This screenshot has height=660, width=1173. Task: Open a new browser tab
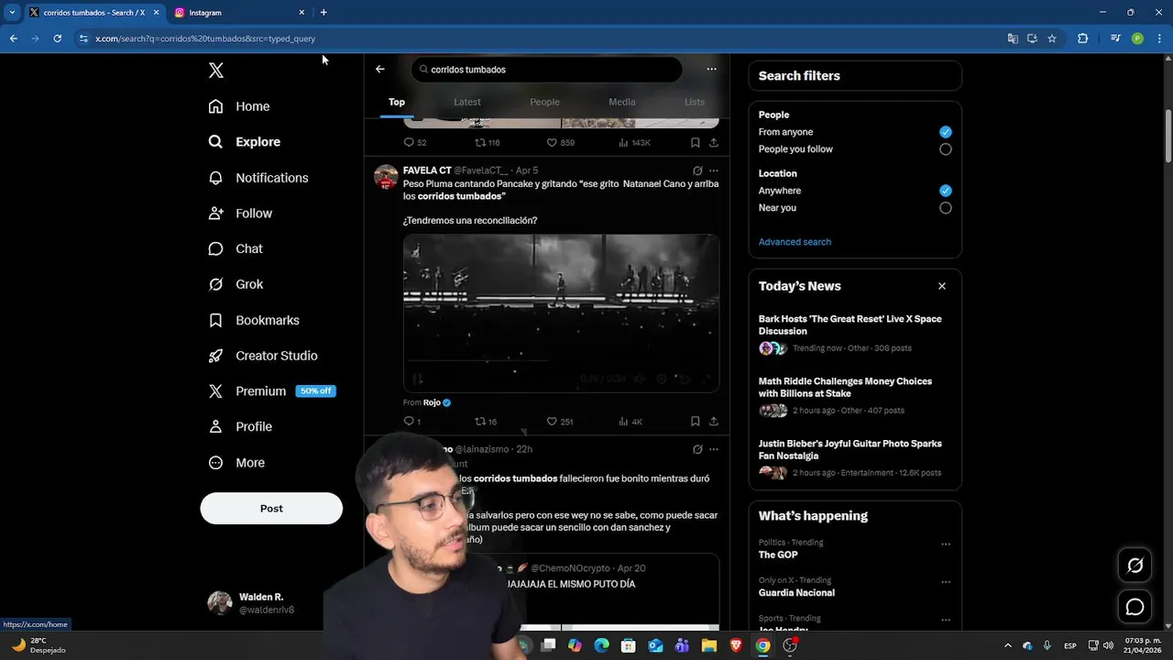tap(323, 13)
